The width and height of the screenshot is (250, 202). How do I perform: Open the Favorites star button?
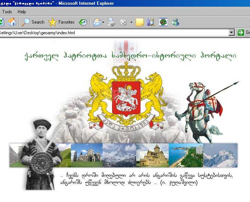pos(61,22)
